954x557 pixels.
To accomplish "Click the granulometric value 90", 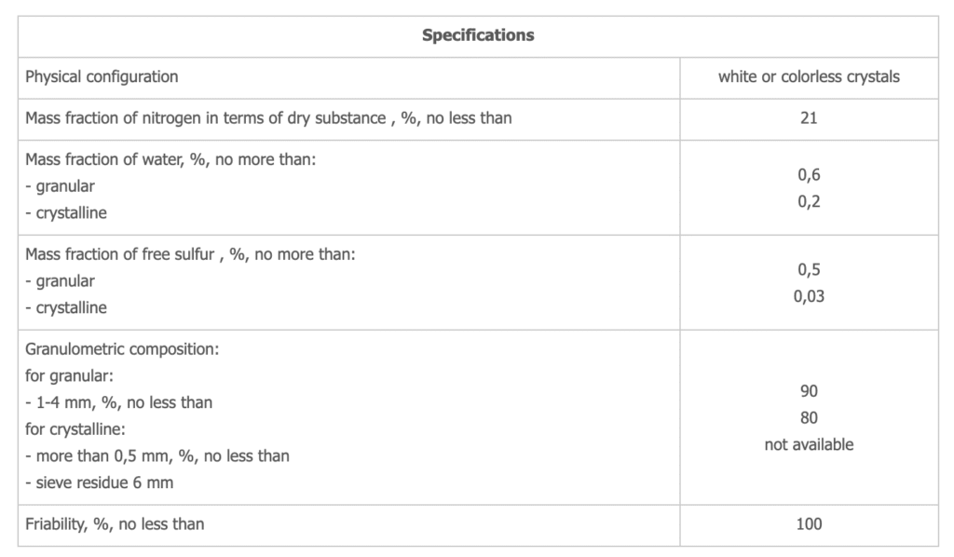I will coord(809,391).
